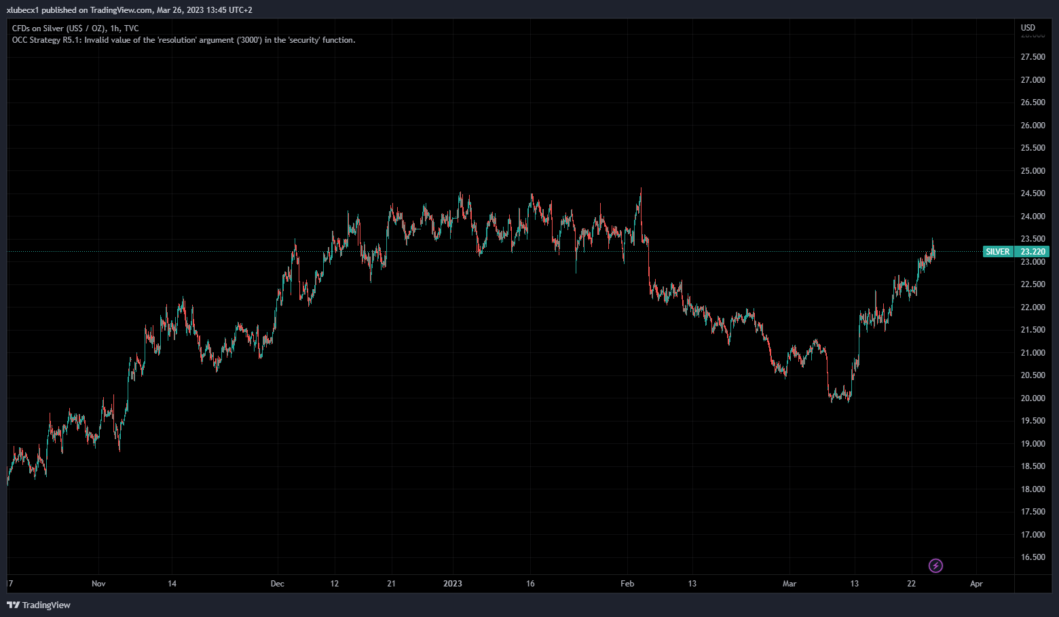
Task: Click the 27.500 label on the price scale
Action: [x=1033, y=57]
